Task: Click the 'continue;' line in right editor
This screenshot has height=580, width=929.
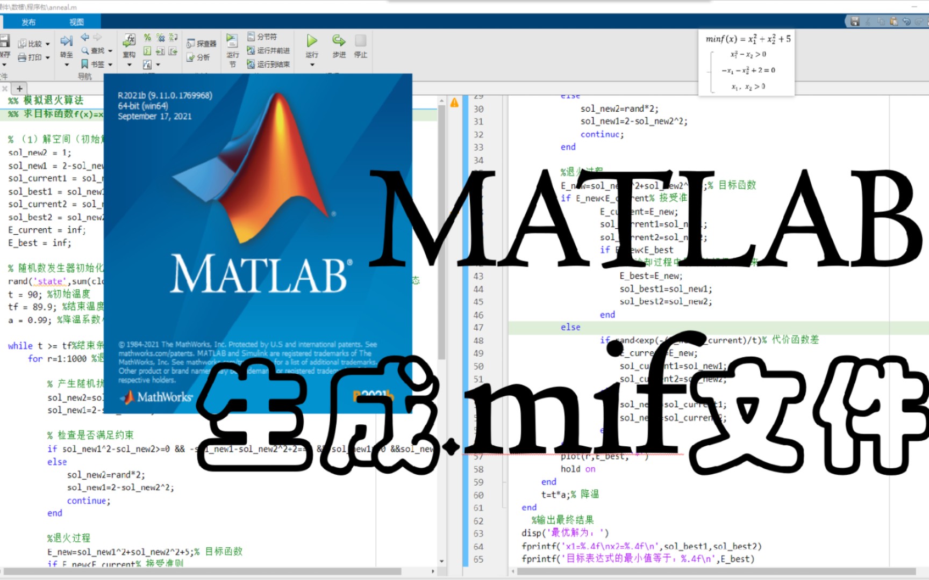Action: (602, 134)
